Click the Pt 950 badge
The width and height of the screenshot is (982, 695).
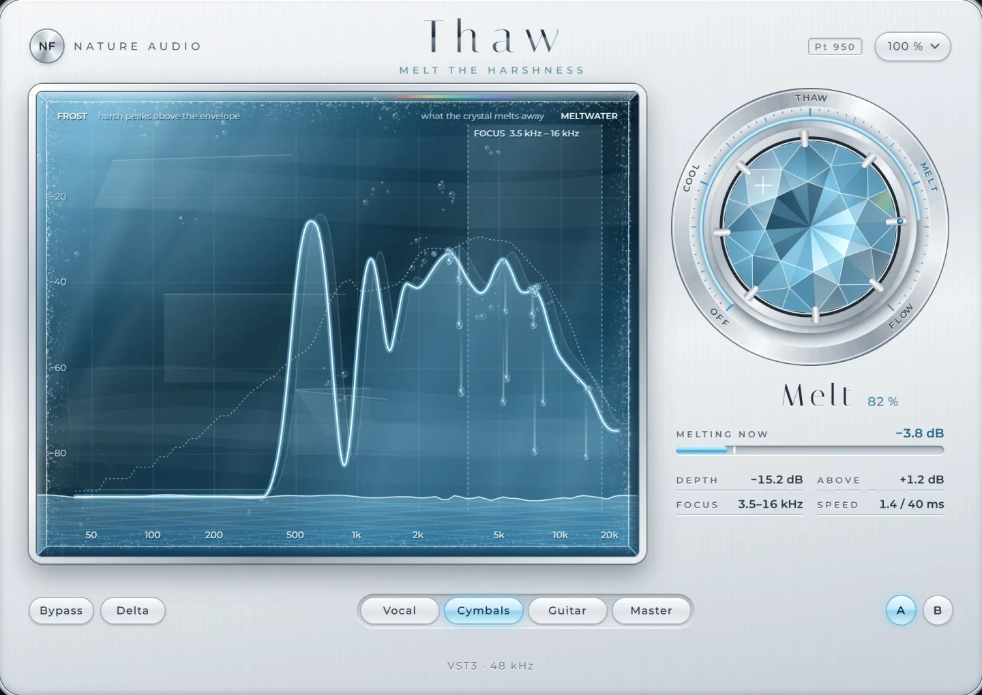835,46
